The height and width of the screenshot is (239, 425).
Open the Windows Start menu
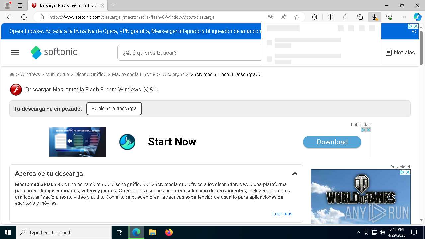click(x=8, y=232)
